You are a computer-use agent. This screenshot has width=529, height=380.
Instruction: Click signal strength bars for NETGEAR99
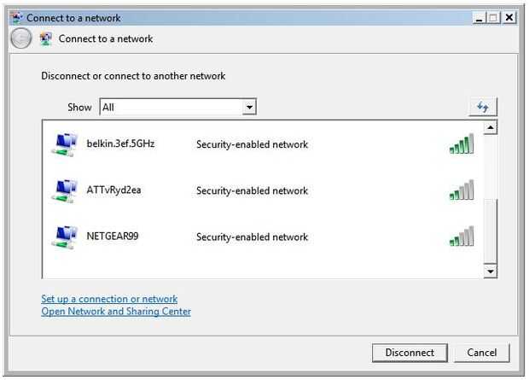click(461, 237)
